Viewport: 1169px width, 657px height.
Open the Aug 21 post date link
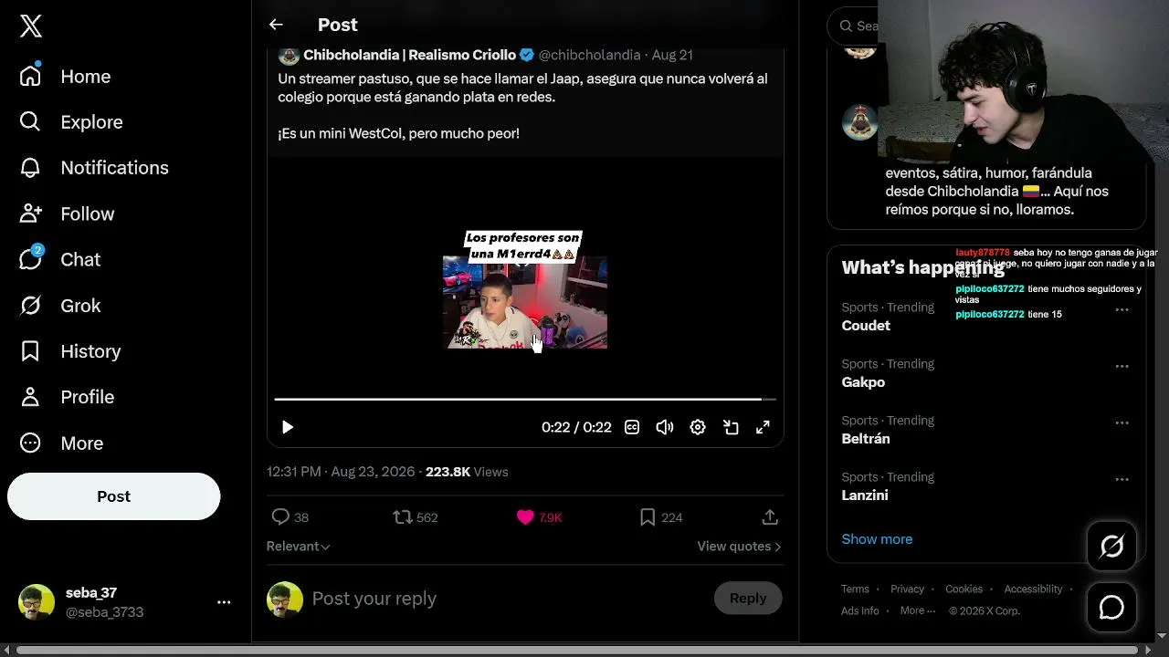(672, 55)
